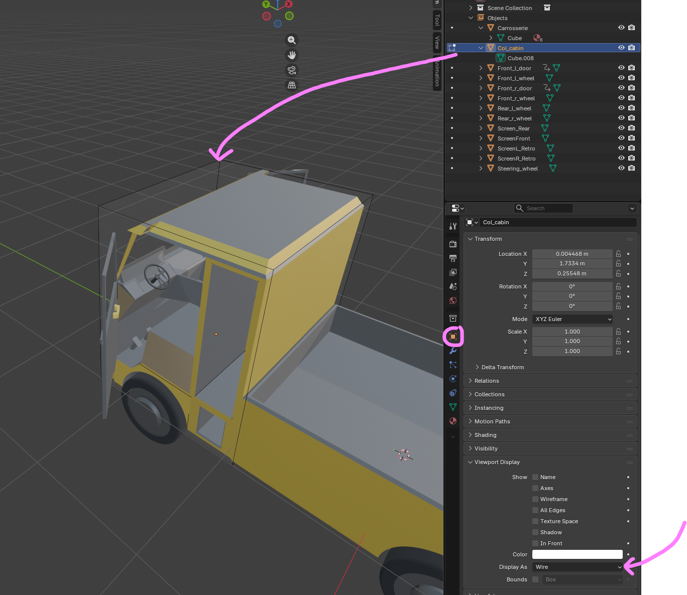Toggle the lock for Location X
The image size is (687, 595).
pyautogui.click(x=619, y=254)
